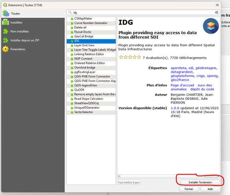Click the IDG layered logo icon

[x=211, y=26]
